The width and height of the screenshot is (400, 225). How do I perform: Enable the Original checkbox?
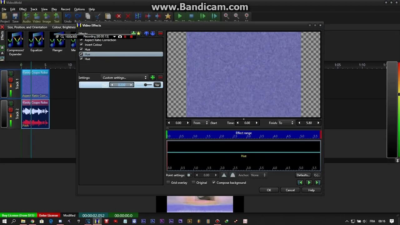[x=193, y=182]
